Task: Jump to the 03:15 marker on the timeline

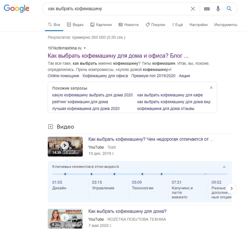Action: [92, 174]
